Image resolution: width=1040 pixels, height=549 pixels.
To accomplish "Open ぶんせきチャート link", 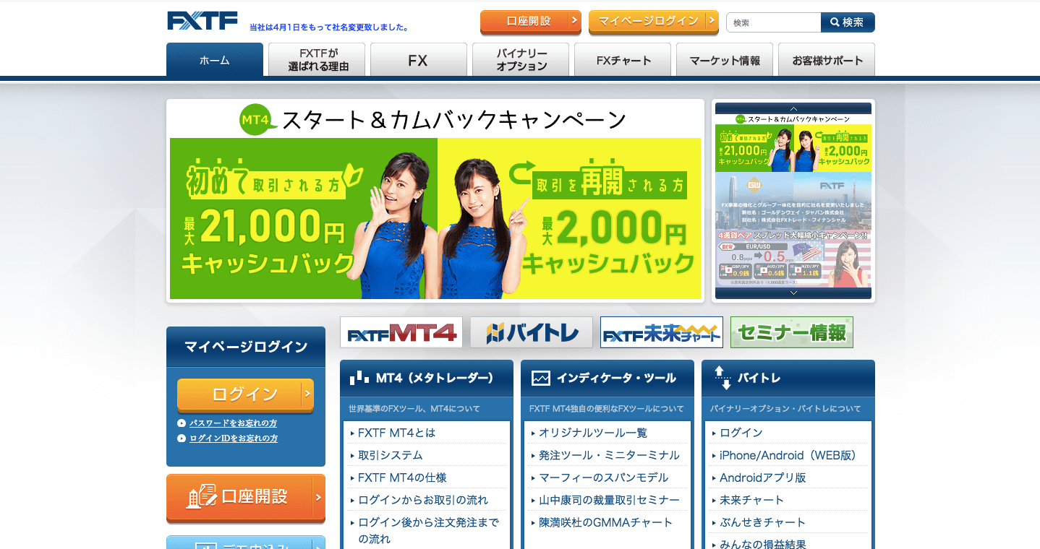I will coord(763,522).
